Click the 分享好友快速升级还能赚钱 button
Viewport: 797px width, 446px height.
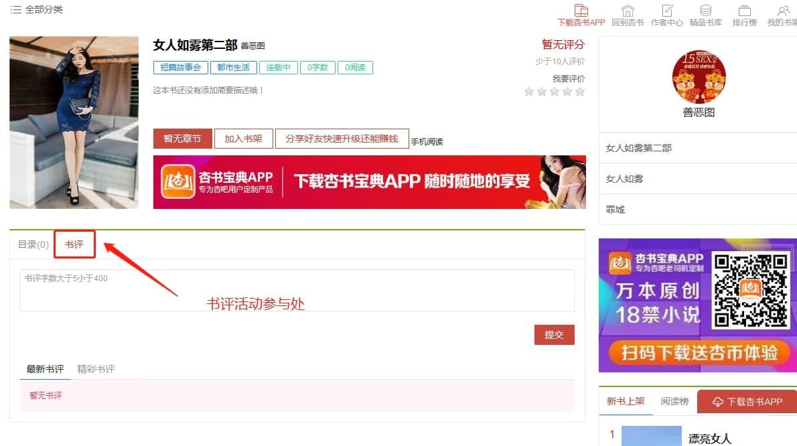(342, 139)
